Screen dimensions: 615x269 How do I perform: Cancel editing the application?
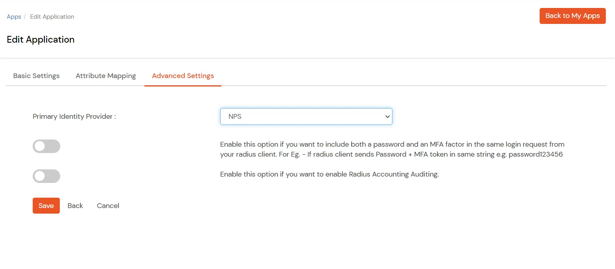point(108,206)
